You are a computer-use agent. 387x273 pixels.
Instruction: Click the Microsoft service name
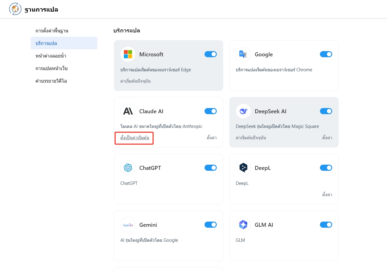(x=151, y=54)
